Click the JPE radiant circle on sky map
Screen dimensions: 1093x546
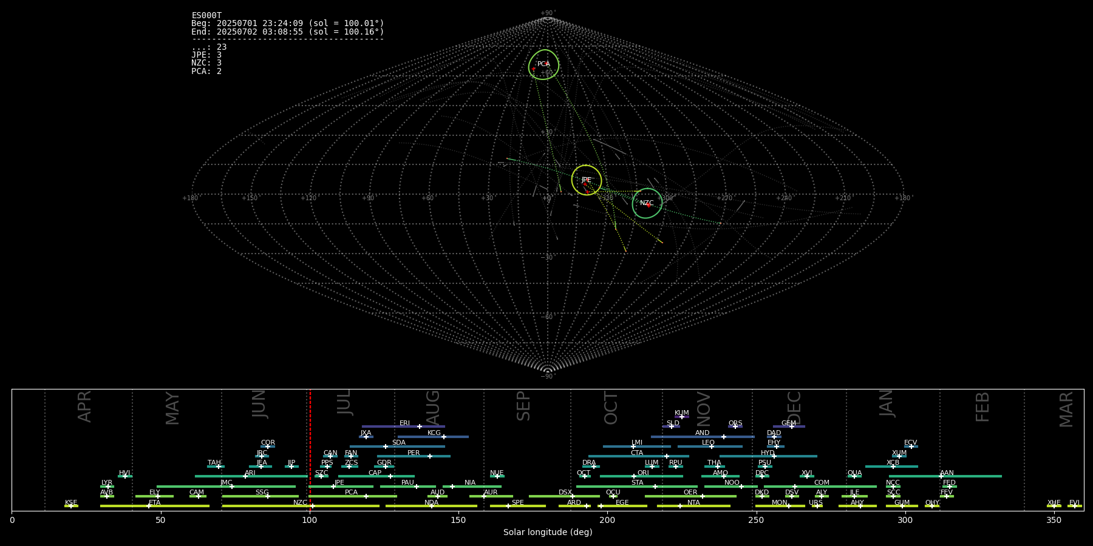587,180
